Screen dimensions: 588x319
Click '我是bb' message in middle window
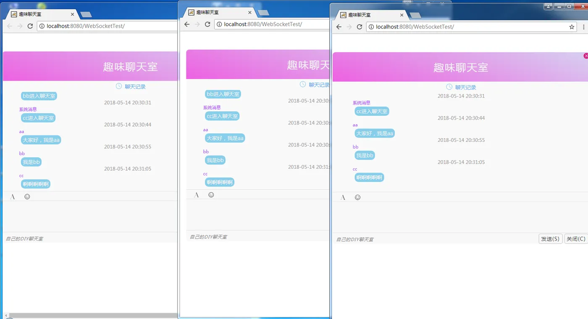tap(215, 160)
